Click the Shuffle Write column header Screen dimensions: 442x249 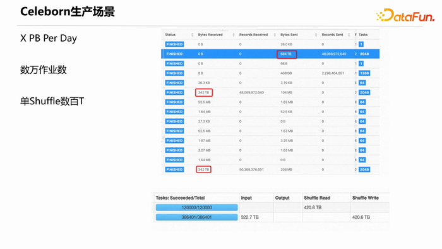[366, 198]
